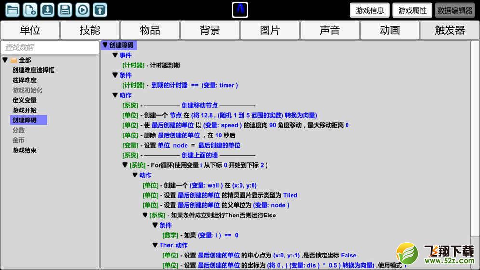Collapse the top-level 动作 section

(x=115, y=95)
